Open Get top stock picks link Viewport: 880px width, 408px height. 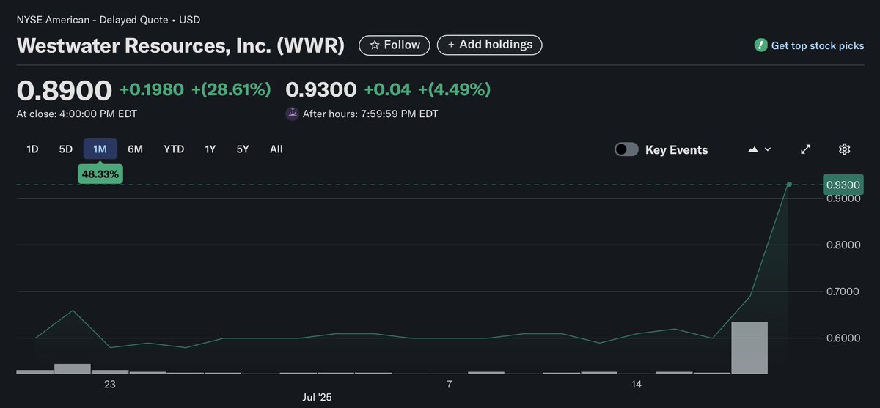point(818,45)
